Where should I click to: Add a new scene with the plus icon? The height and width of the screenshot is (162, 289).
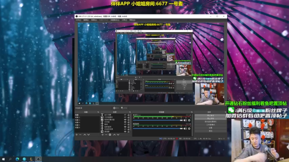pos(77,135)
